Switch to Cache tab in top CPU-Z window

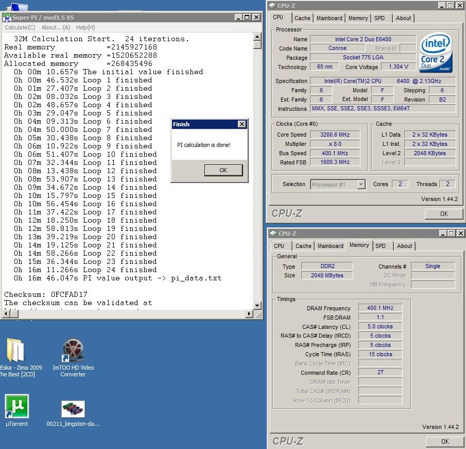pos(302,18)
